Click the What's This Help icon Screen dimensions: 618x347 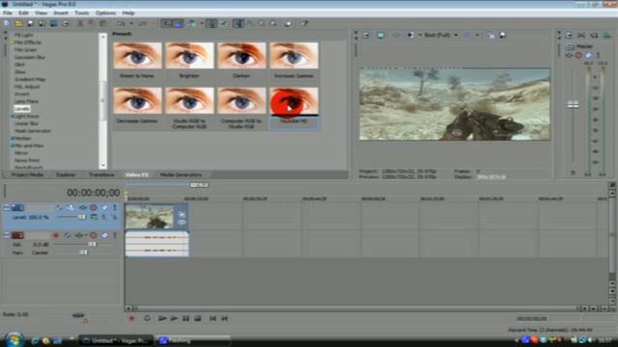(305, 23)
